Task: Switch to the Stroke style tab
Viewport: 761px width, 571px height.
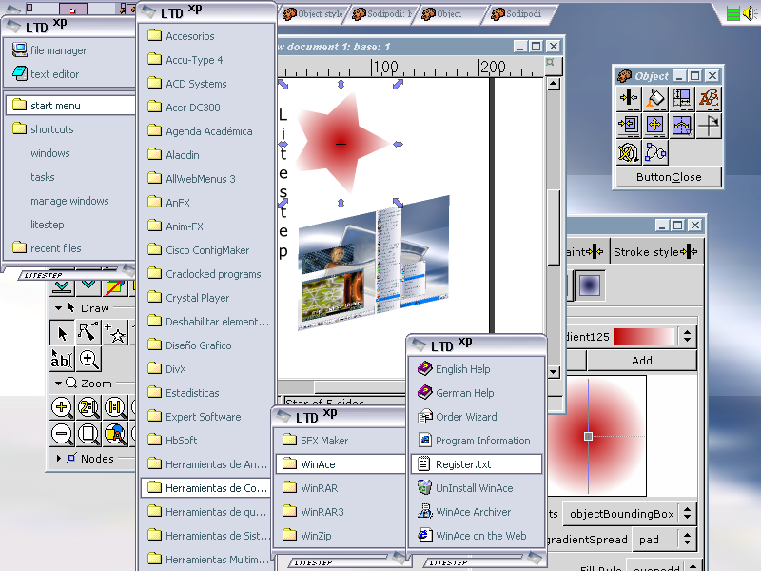Action: click(655, 252)
